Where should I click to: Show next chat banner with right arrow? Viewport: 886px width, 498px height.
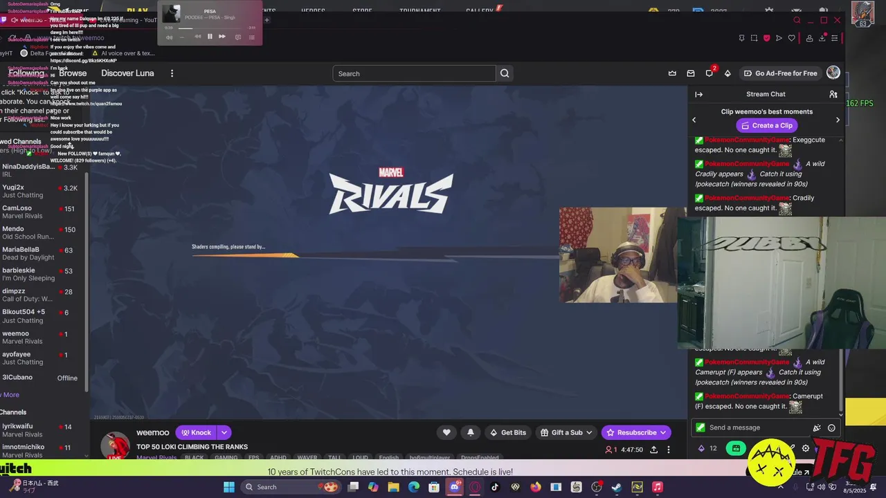[838, 120]
